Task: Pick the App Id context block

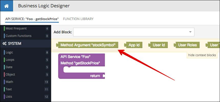Action: click(133, 45)
